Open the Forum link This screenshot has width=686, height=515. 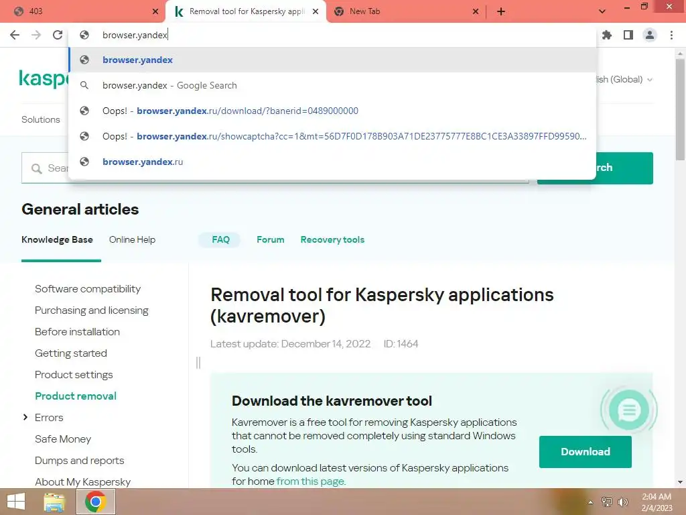[x=271, y=239]
